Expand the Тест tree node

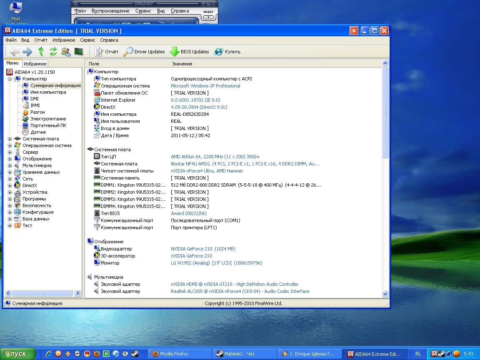10,225
